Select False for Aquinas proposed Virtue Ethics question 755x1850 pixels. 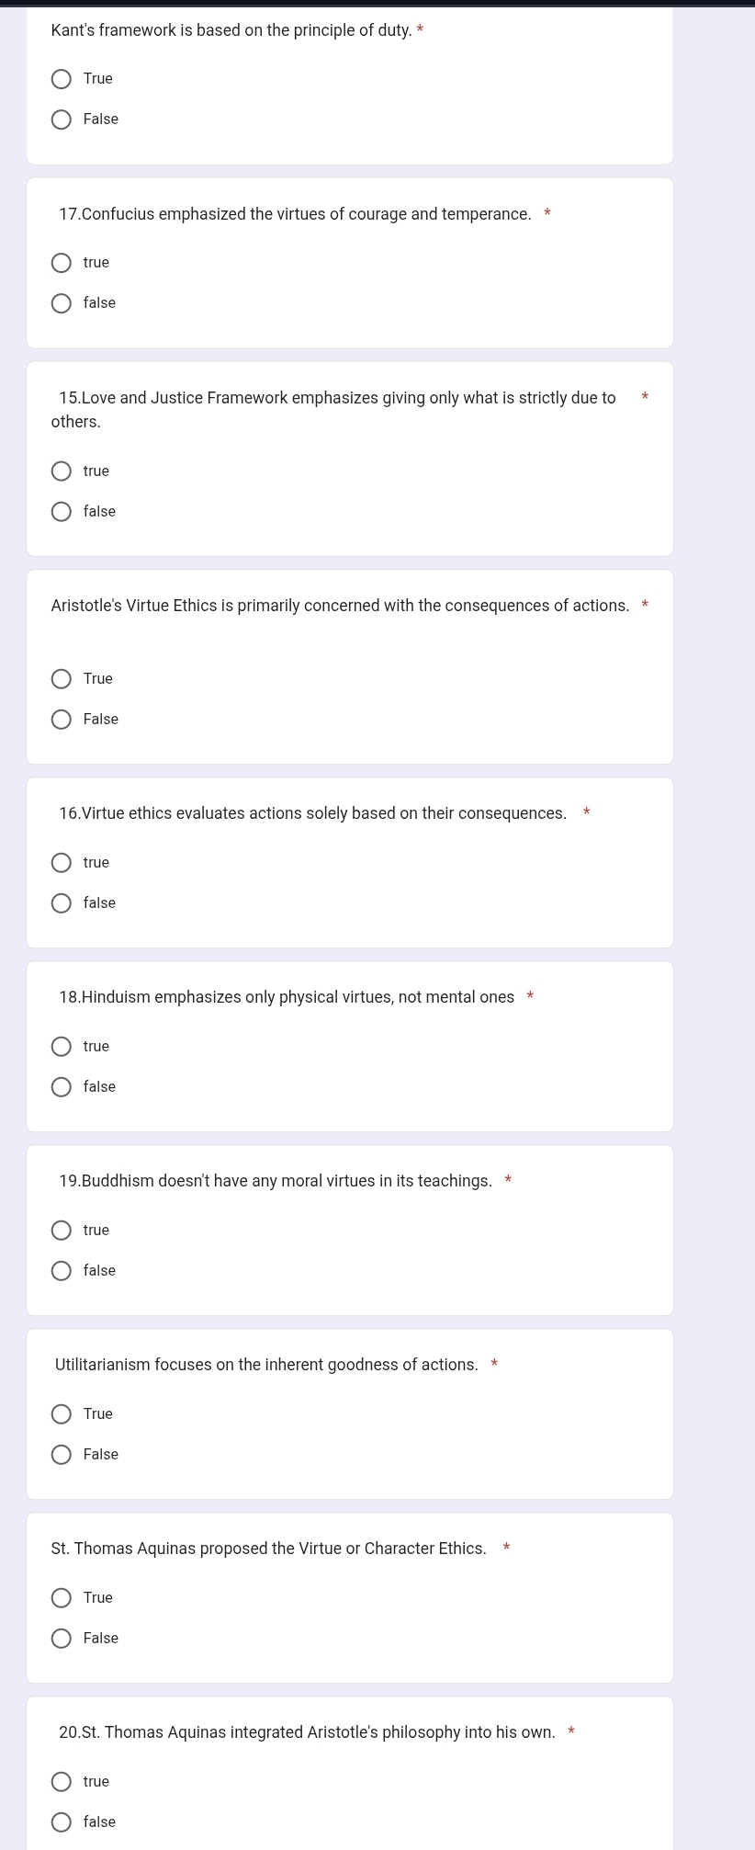62,1639
